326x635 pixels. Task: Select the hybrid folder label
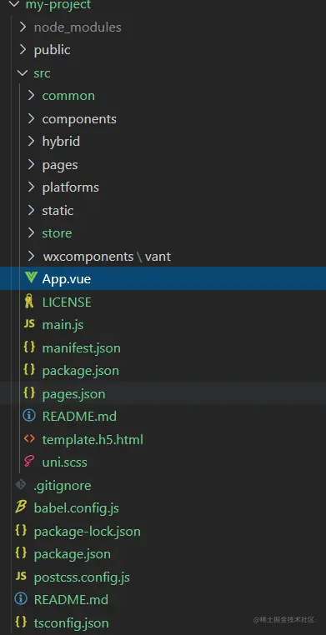61,142
